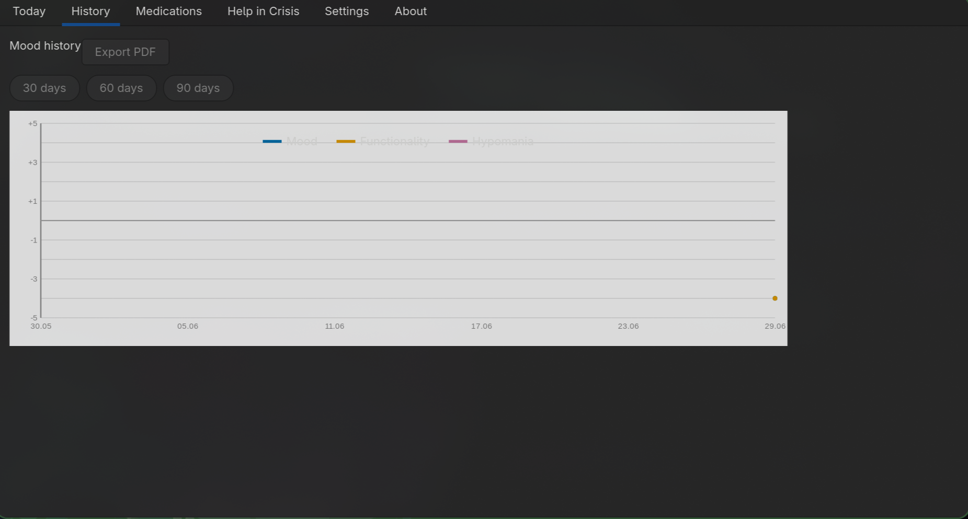Click the +1 axis value

33,201
